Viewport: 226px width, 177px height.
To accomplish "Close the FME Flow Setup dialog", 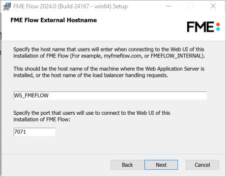I will [x=213, y=6].
